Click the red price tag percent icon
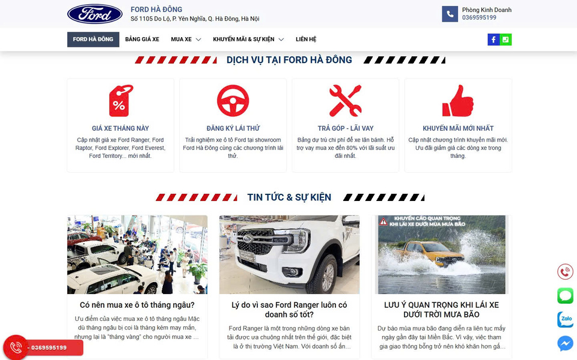Screen dimensions: 577x360 coord(121,101)
